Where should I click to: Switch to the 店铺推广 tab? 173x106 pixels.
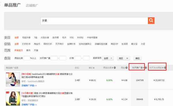tap(32, 5)
